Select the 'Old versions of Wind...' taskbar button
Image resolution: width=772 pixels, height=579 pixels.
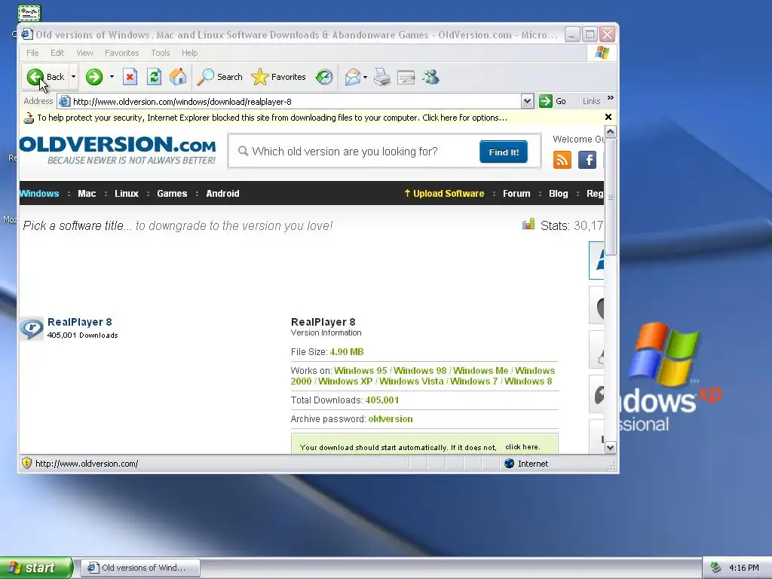point(140,568)
